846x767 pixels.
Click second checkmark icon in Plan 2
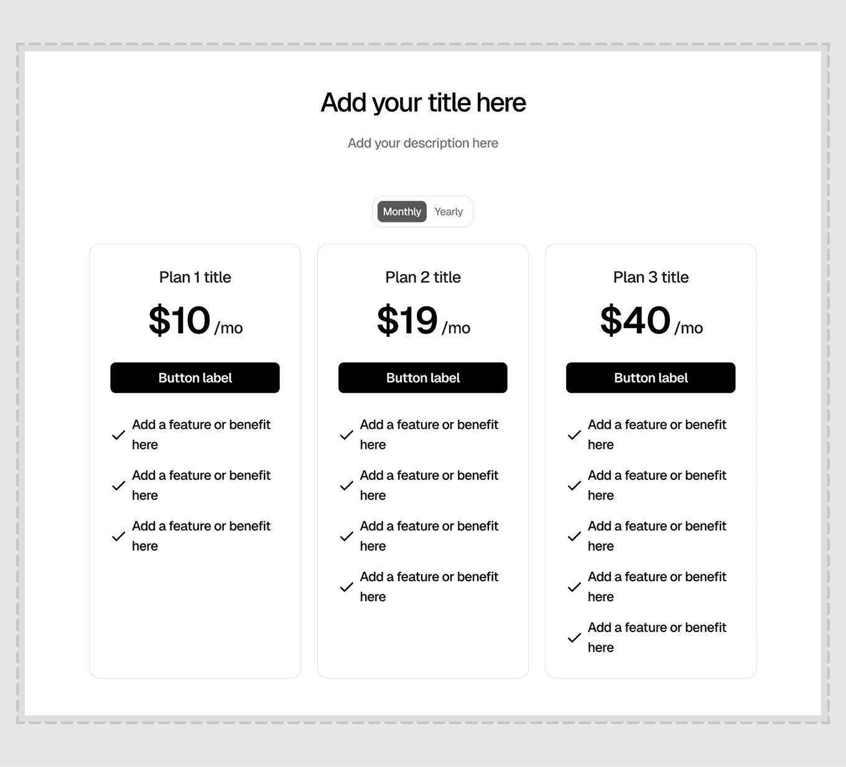point(346,485)
